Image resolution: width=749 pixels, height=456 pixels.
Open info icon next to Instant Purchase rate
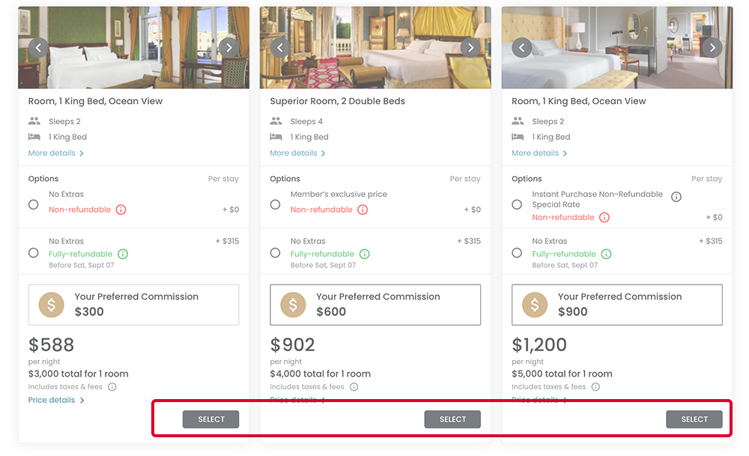(x=676, y=197)
